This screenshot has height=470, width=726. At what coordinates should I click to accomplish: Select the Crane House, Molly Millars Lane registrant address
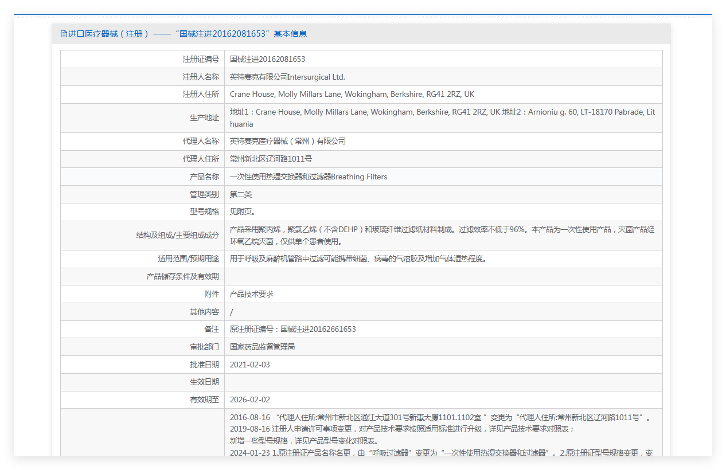[352, 95]
